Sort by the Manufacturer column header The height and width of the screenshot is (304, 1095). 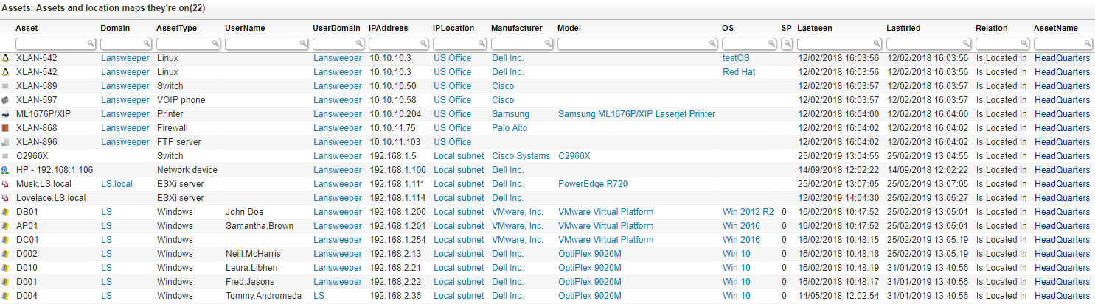(x=517, y=28)
